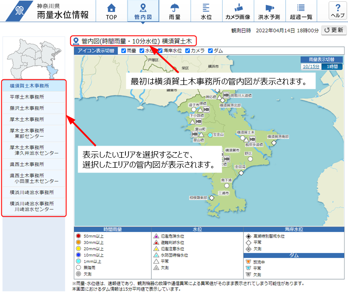Image resolution: width=348 pixels, height=293 pixels.
Task: Switch rainfall display to 10/15分
Action: (311, 66)
